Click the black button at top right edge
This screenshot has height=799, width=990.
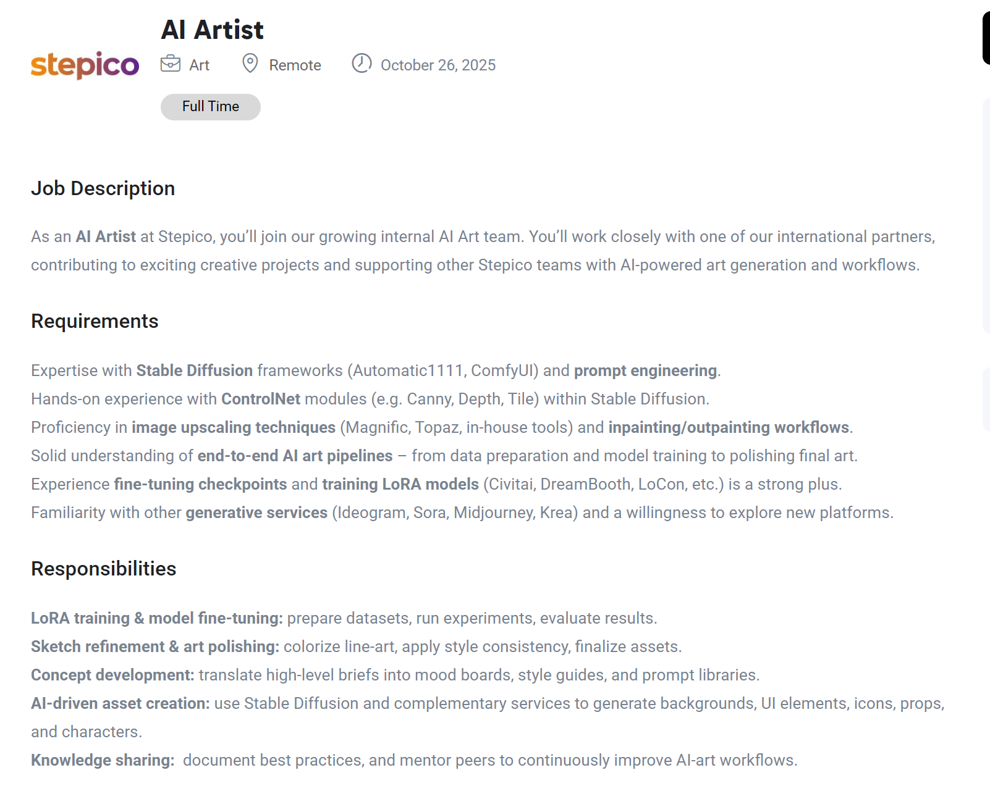[986, 37]
